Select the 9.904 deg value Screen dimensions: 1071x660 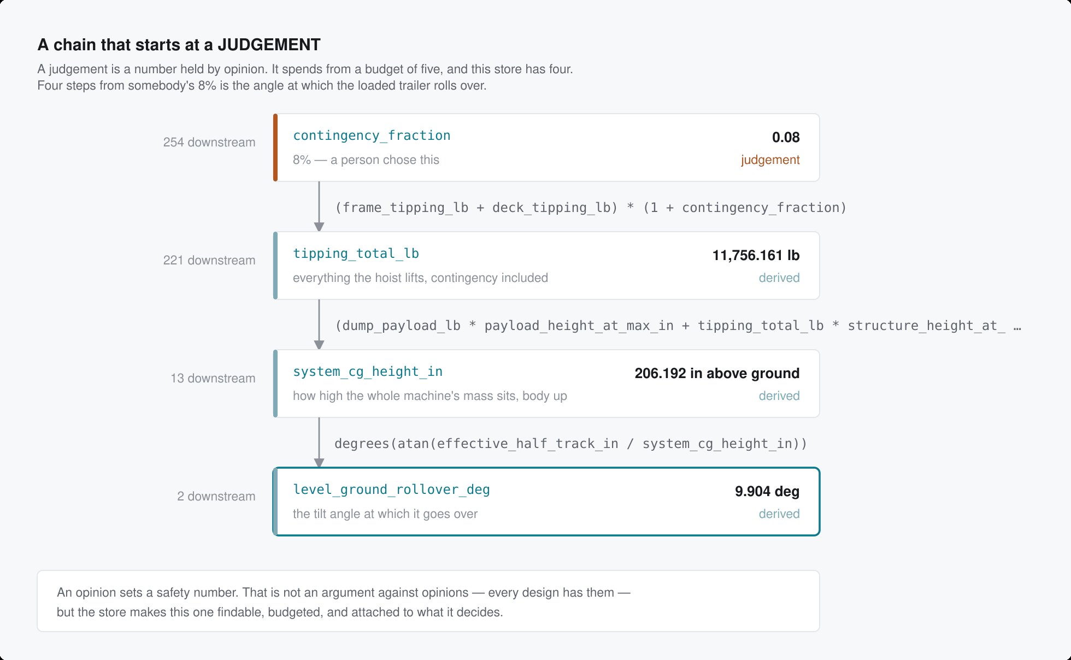tap(767, 491)
